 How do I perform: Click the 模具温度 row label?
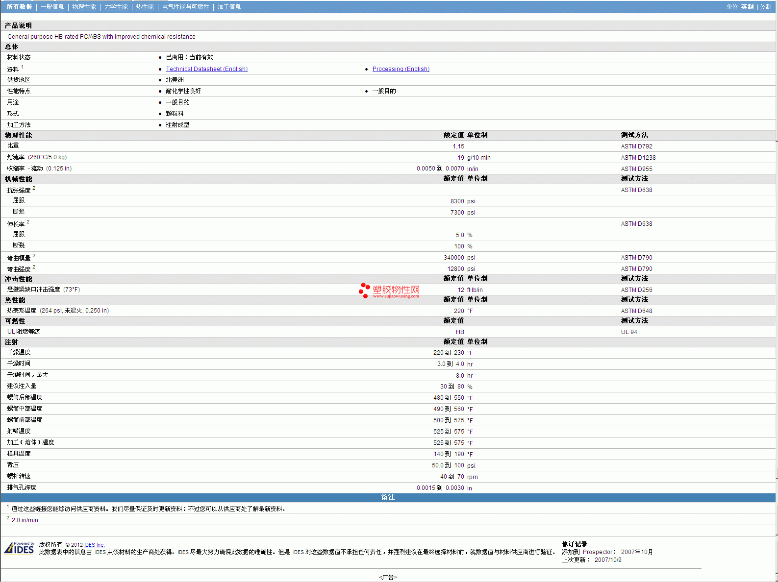19,454
